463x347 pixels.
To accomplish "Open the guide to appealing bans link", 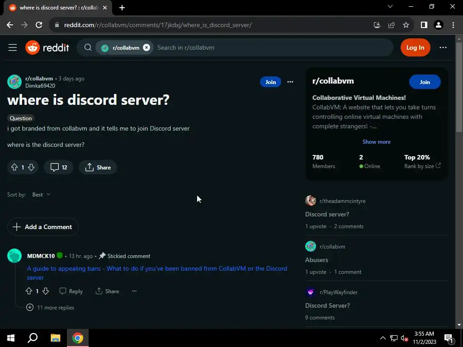I will (x=157, y=273).
